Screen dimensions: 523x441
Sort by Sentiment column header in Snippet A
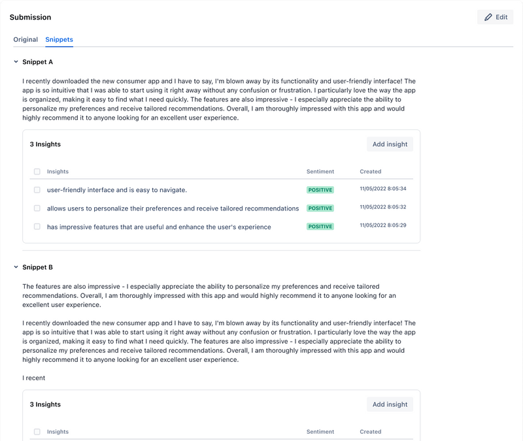click(x=320, y=172)
